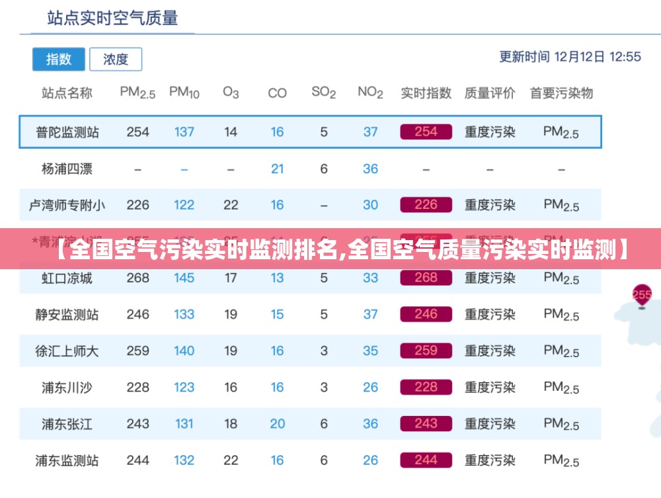This screenshot has width=661, height=498.
Task: Select the 卢湾师专附小 station name
Action: 67,206
